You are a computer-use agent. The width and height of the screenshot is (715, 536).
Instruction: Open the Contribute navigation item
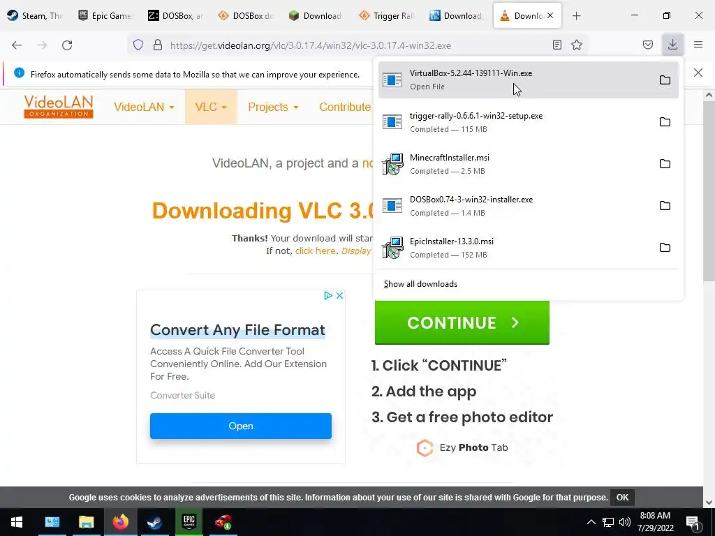[345, 107]
